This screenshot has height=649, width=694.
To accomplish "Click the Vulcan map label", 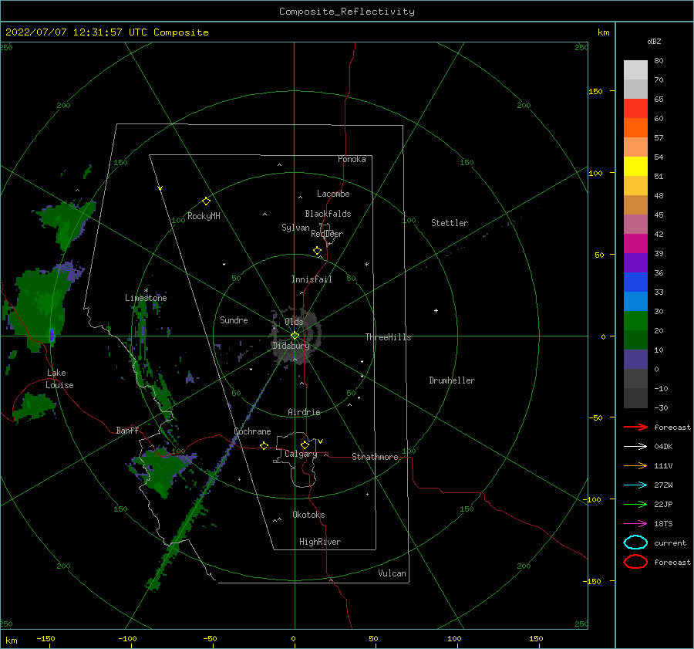I will [x=392, y=573].
